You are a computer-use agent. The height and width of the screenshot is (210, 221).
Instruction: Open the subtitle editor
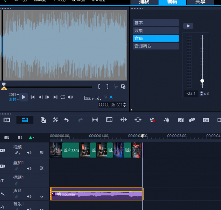pyautogui.click(x=206, y=120)
